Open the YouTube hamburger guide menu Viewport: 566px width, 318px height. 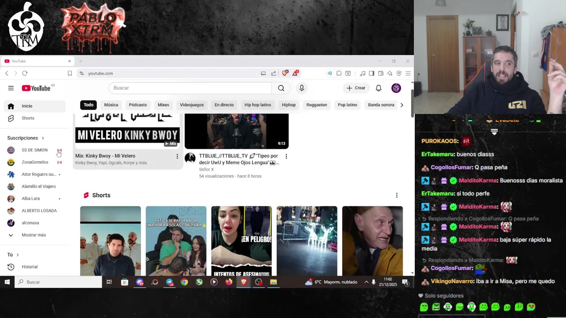[x=11, y=88]
